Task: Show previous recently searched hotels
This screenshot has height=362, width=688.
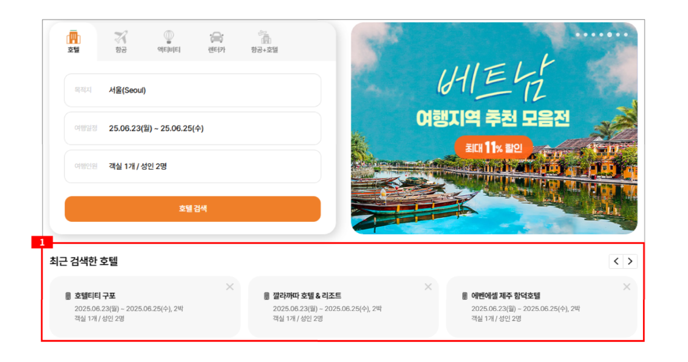Action: [x=616, y=261]
